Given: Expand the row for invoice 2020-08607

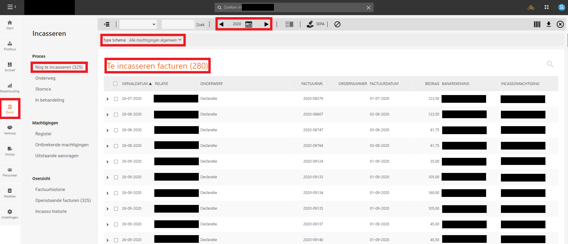Looking at the screenshot, I should pyautogui.click(x=107, y=115).
